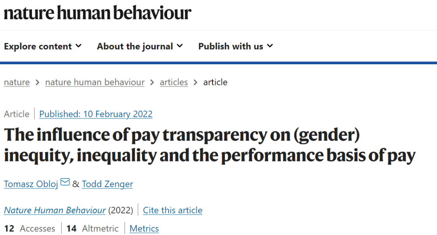Navigate to nature human behaviour breadcrumb

point(95,82)
